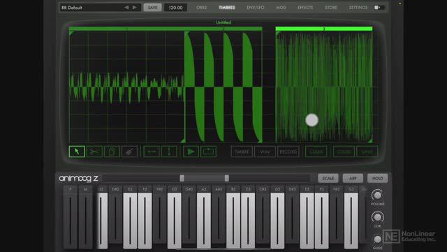
Task: Click the paste clipboard tool icon
Action: [x=112, y=151]
